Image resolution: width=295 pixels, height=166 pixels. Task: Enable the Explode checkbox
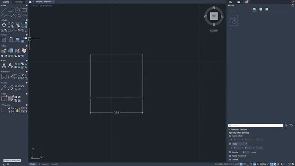click(x=230, y=160)
